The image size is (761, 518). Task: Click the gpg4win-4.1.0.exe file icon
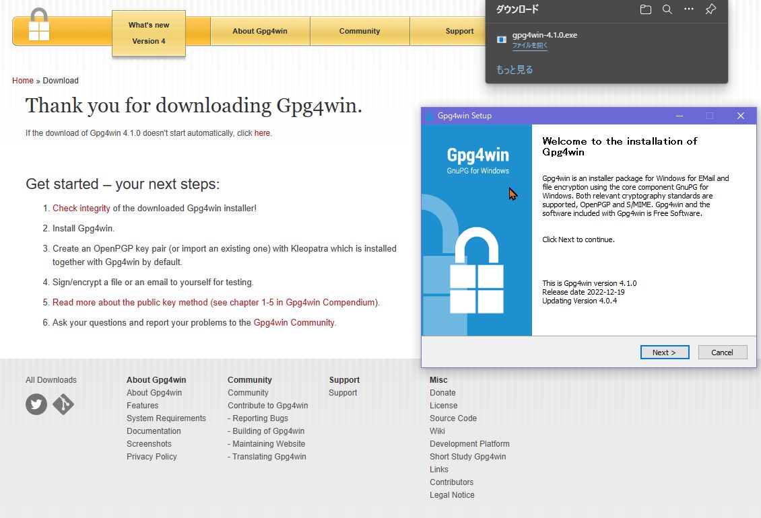tap(501, 40)
